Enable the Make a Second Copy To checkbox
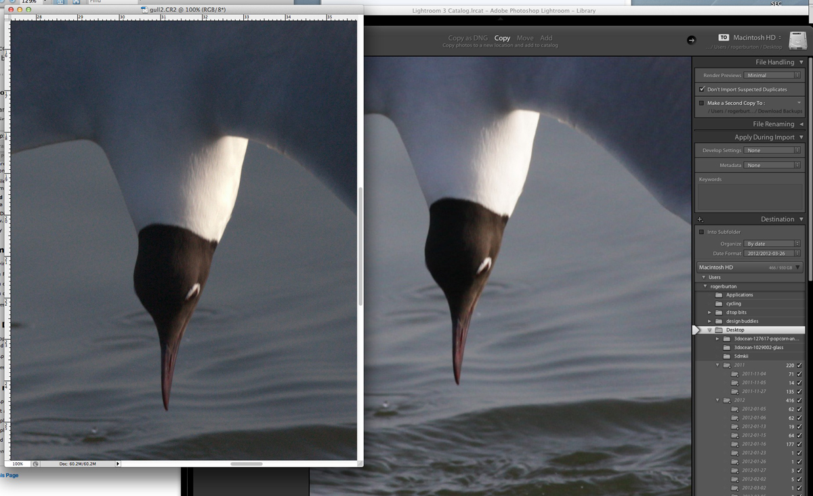Image resolution: width=813 pixels, height=496 pixels. (x=702, y=103)
